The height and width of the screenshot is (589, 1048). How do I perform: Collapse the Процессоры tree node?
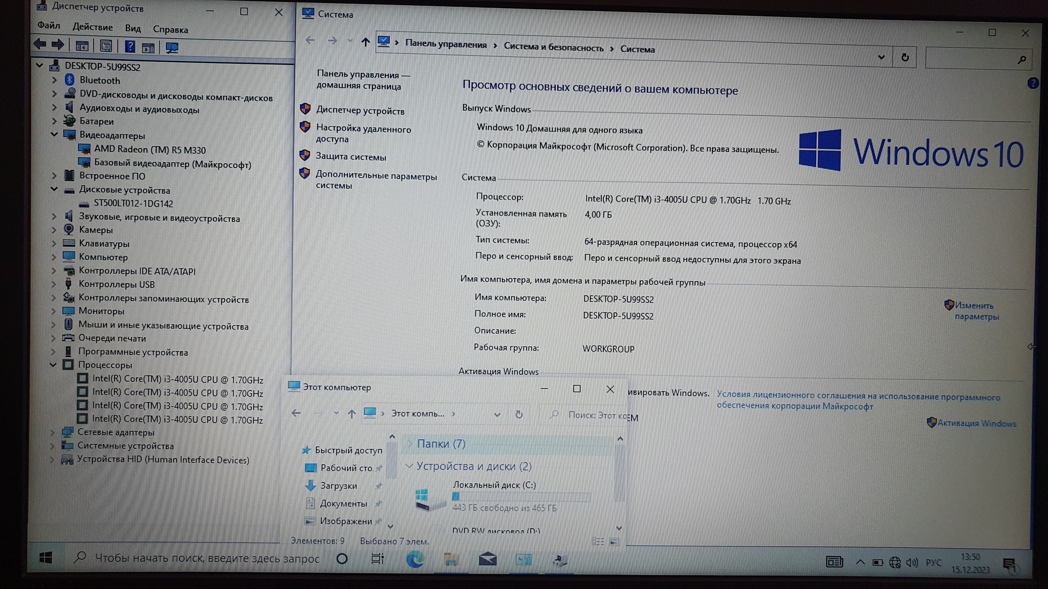[x=53, y=365]
